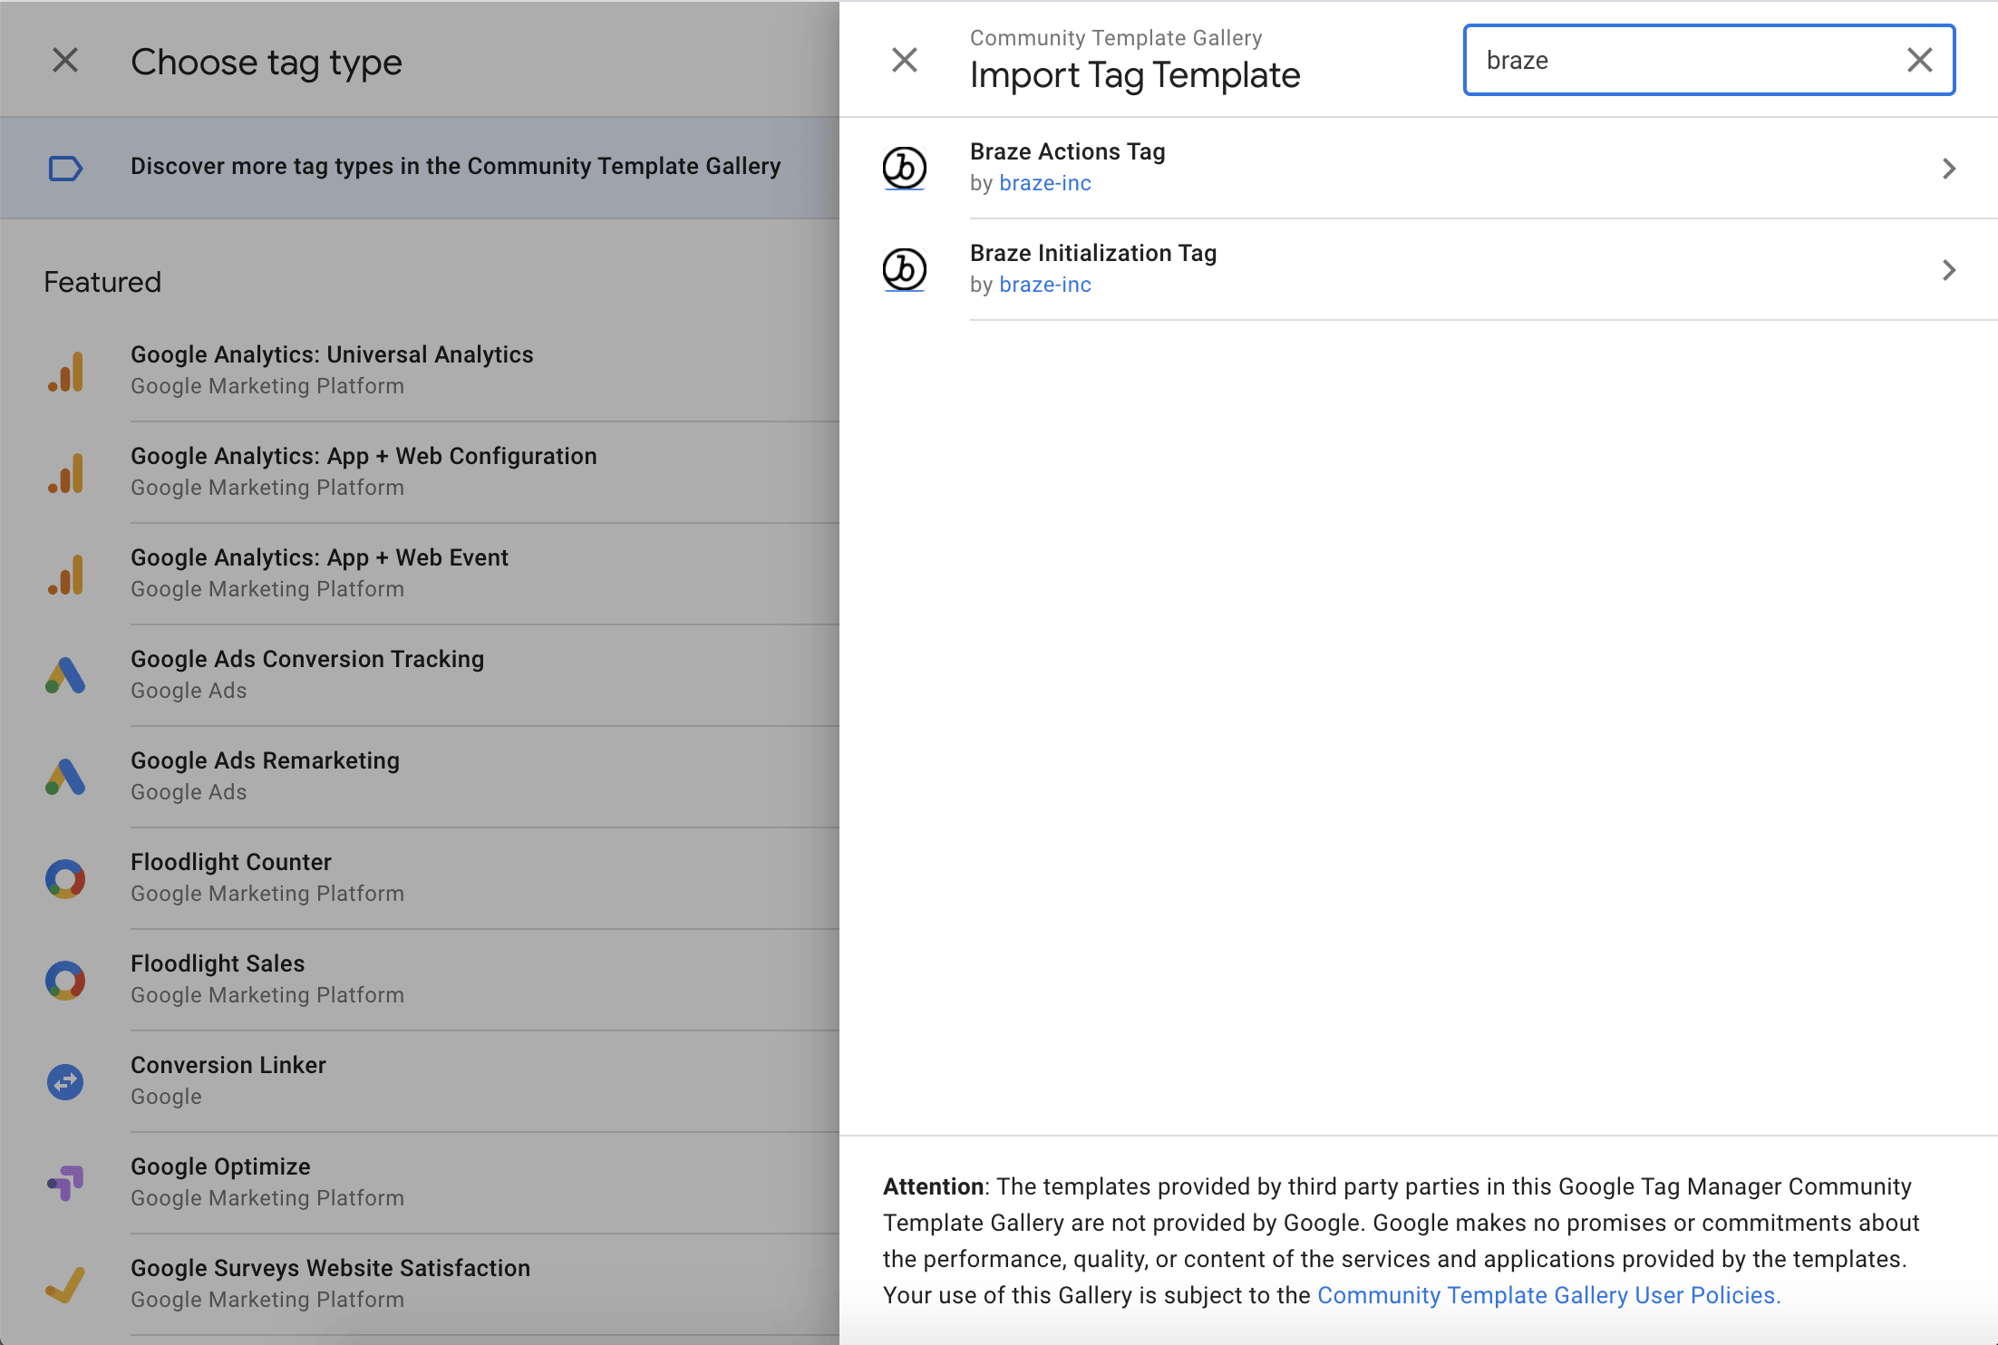Choose Google Optimize tag type
1998x1345 pixels.
420,1183
